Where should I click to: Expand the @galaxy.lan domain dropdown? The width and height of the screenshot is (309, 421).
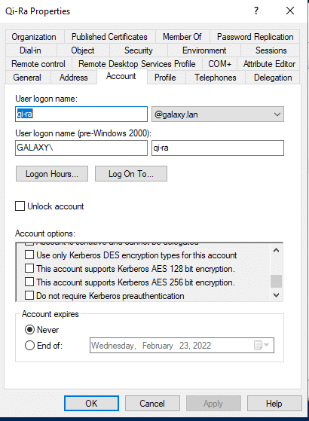[x=218, y=114]
